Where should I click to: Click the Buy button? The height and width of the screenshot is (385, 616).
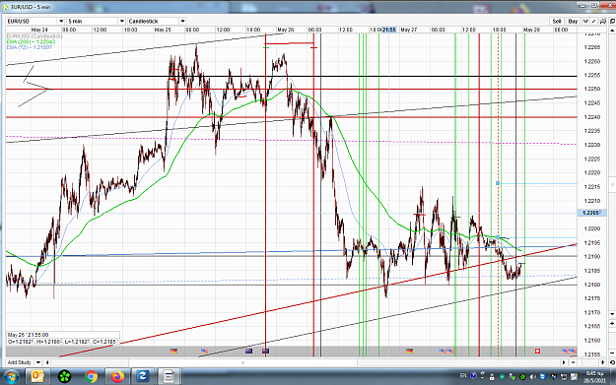tap(573, 22)
